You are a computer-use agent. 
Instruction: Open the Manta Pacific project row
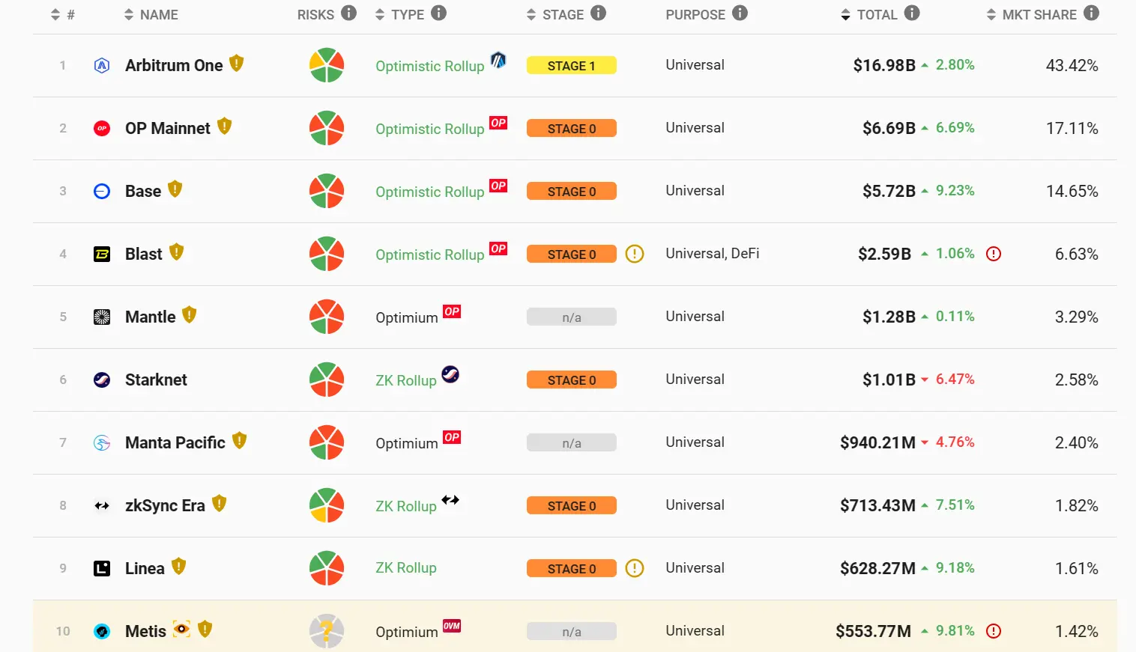point(175,442)
